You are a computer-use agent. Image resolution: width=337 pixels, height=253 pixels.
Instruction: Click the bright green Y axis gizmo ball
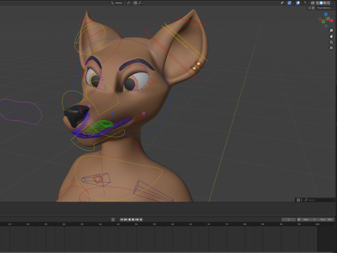329,18
